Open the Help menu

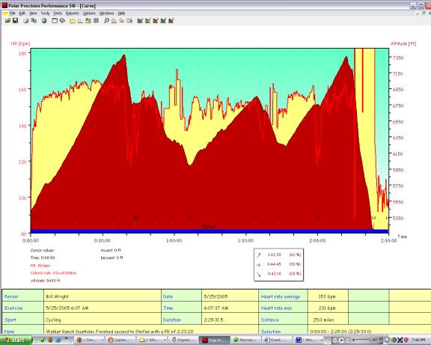coord(121,13)
